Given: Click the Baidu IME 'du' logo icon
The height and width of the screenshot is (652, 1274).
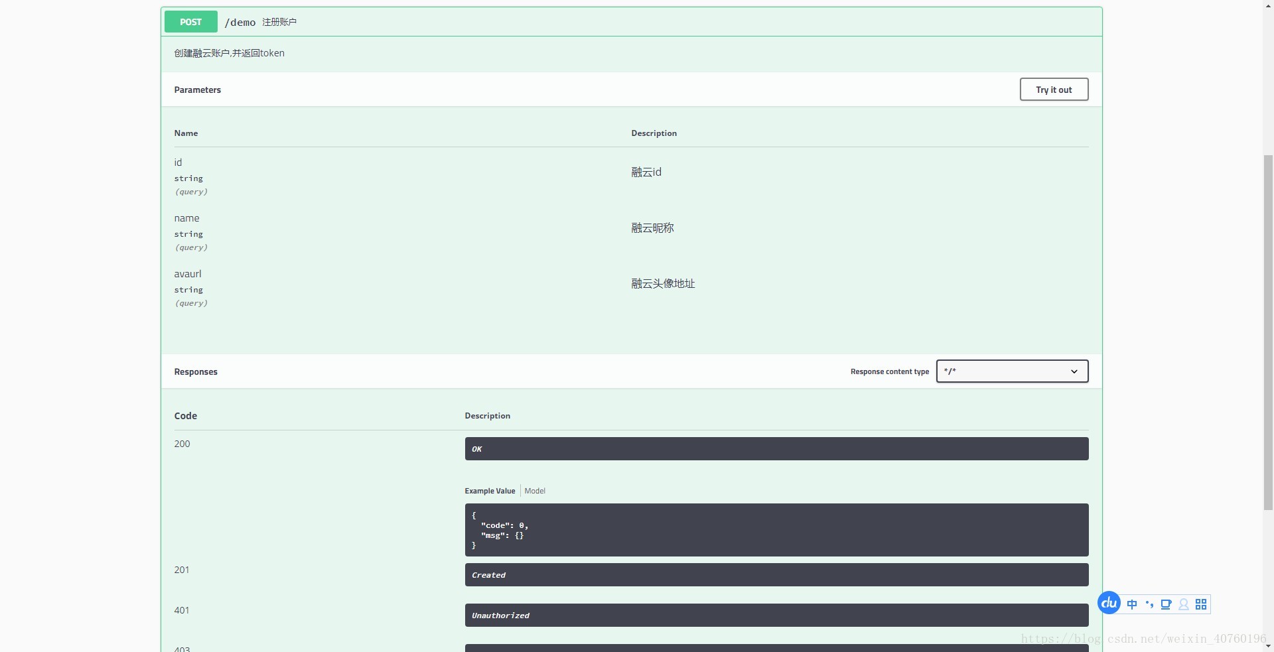Looking at the screenshot, I should 1109,603.
